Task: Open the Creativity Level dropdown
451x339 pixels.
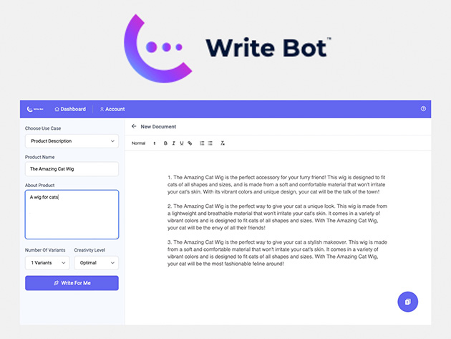Action: click(x=96, y=263)
